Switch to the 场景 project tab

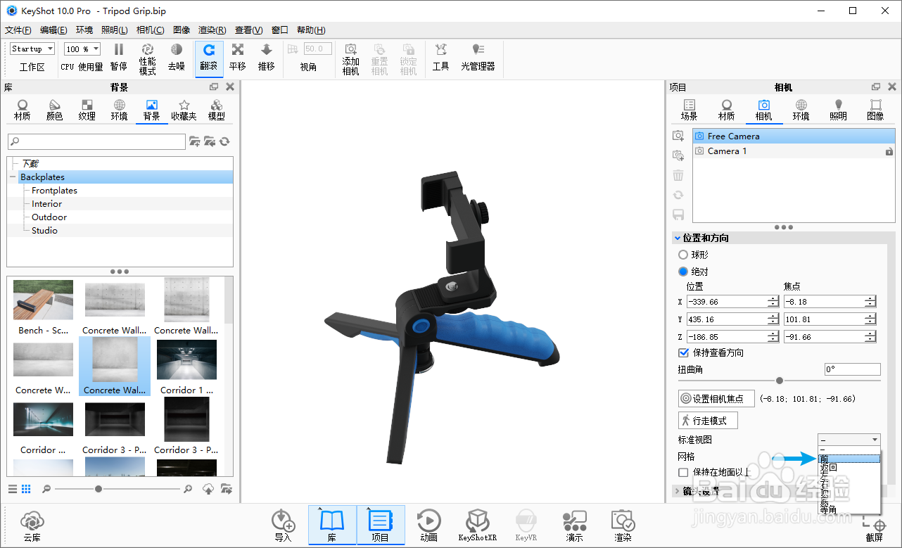click(690, 110)
